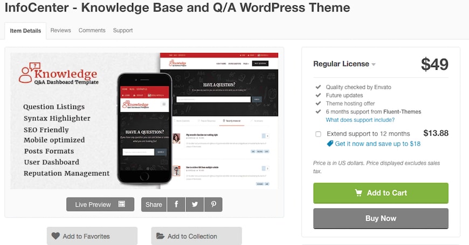Add the theme to cart
The width and height of the screenshot is (469, 245).
(x=381, y=193)
